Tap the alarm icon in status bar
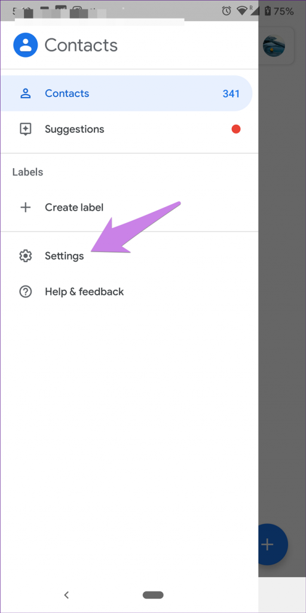 226,11
